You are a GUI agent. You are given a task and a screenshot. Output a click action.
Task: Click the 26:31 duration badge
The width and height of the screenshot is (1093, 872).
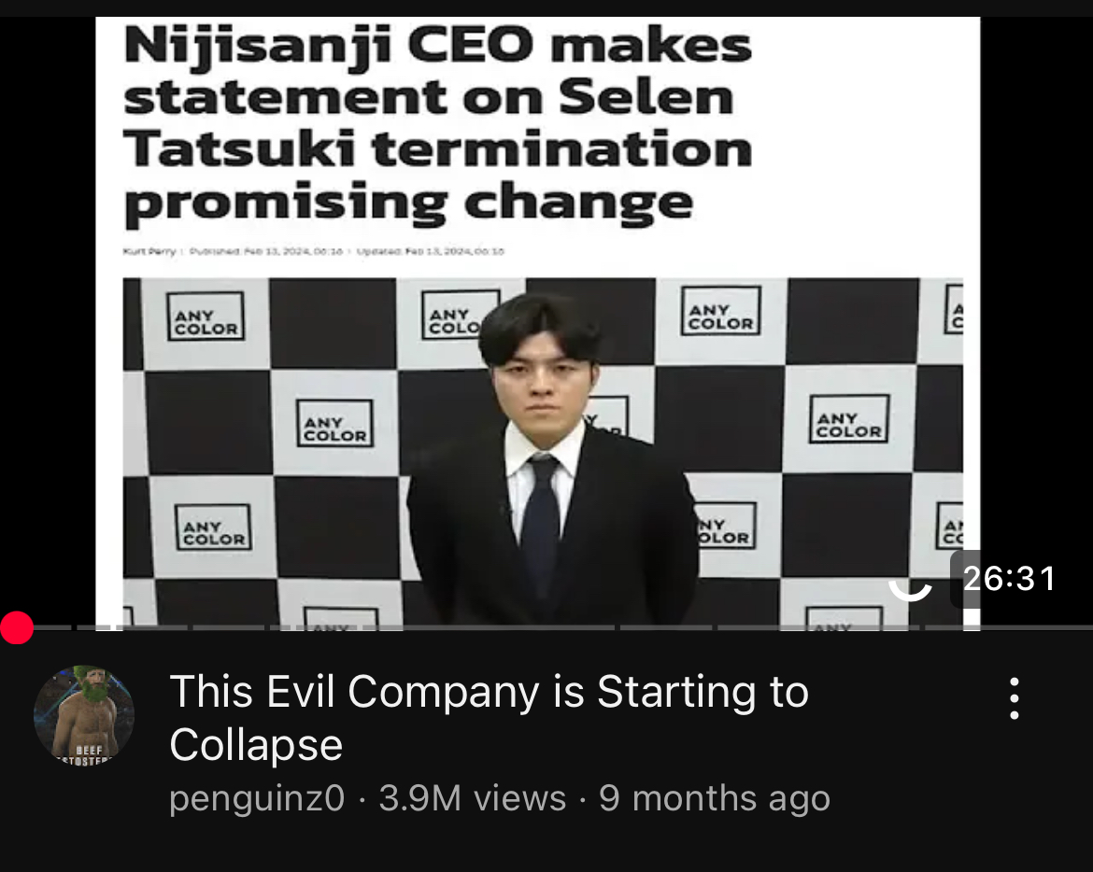coord(1009,579)
